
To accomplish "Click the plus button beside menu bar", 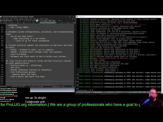I will pos(70,19).
